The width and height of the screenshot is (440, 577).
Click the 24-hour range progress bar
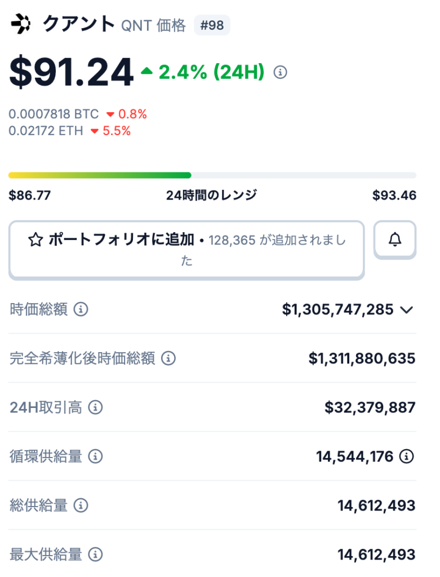coord(212,175)
